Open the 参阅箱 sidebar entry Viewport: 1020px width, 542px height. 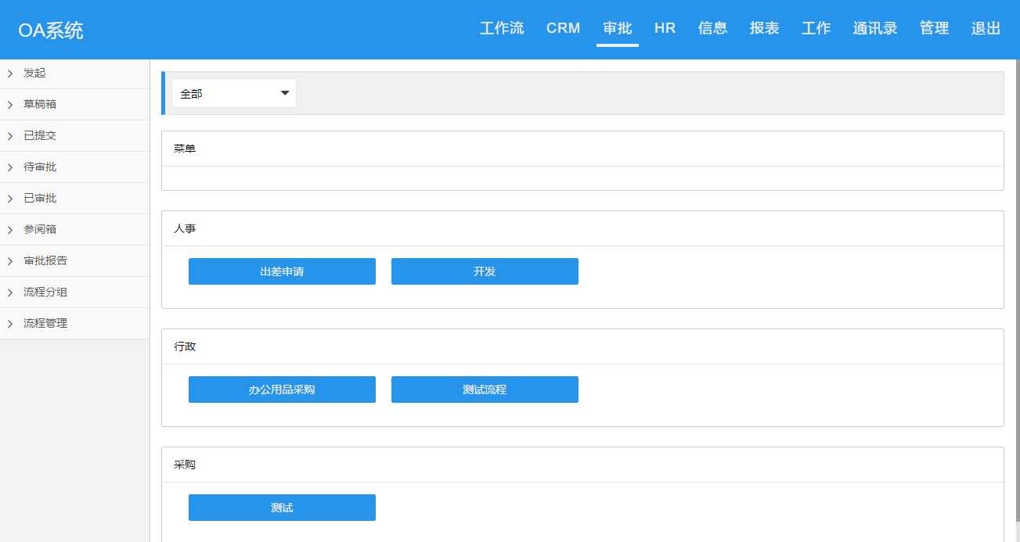(x=39, y=230)
